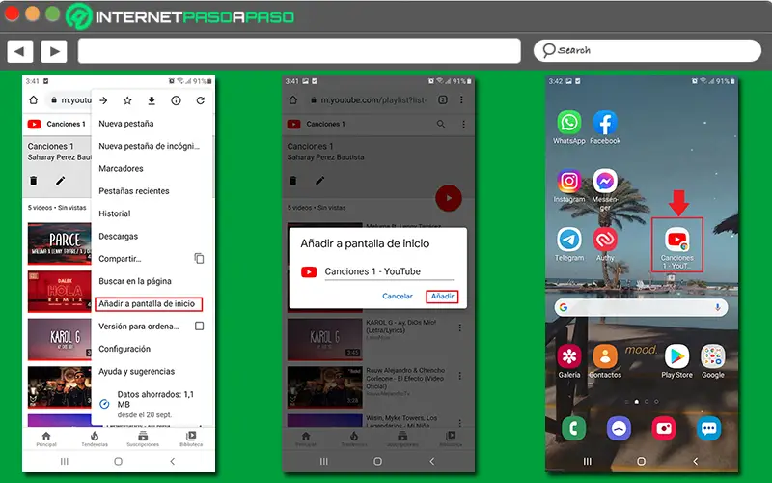Image resolution: width=772 pixels, height=483 pixels.
Task: Open options for KAROL G video, middle phone
Action: point(460,327)
